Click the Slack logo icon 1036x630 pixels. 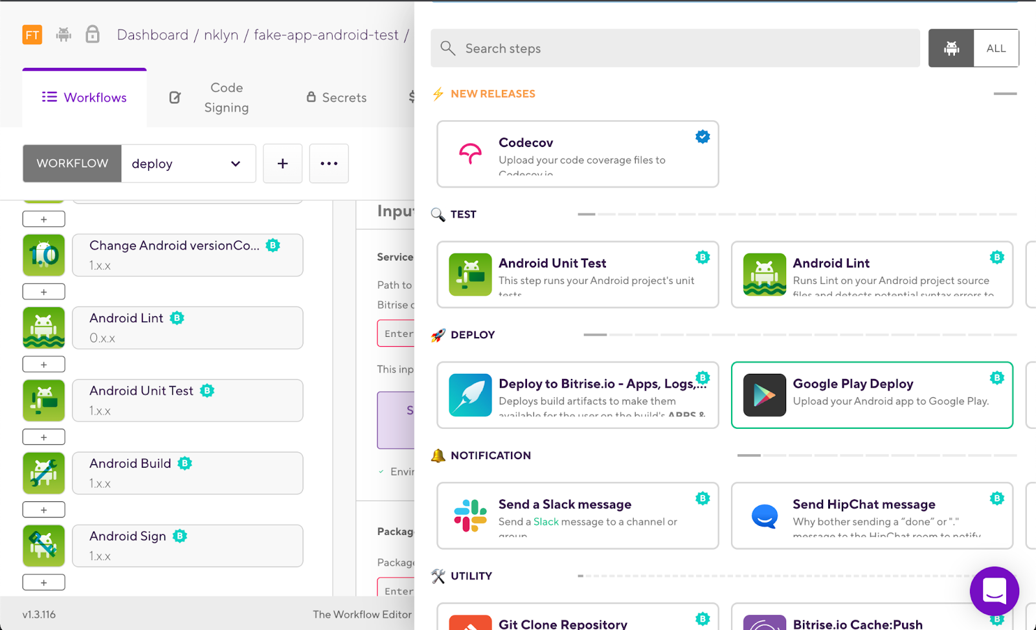coord(470,516)
